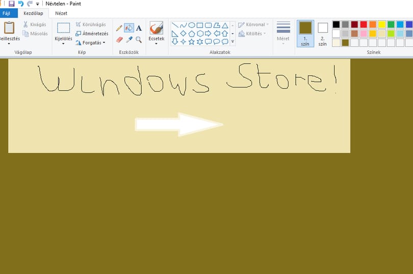Choose the Up arrow shape

coord(225,34)
